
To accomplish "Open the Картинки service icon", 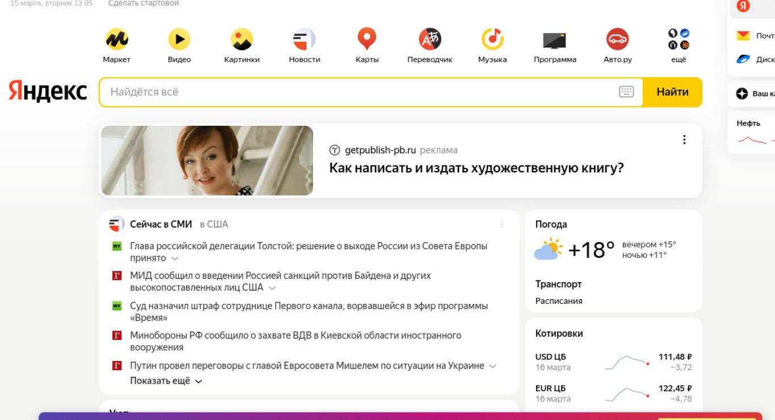I will pos(242,39).
